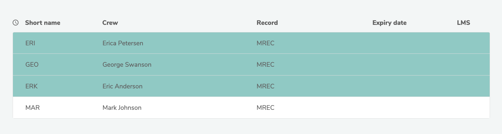
Task: Select the ERK short name cell
Action: point(31,86)
